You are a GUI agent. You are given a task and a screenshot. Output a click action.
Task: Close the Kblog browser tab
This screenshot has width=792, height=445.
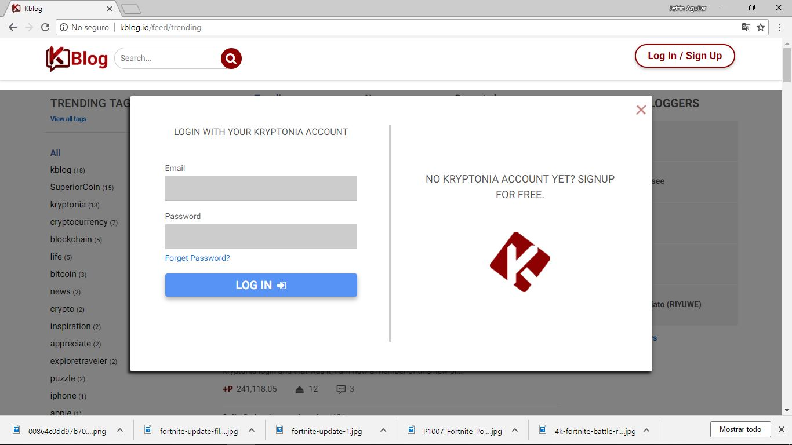point(110,9)
